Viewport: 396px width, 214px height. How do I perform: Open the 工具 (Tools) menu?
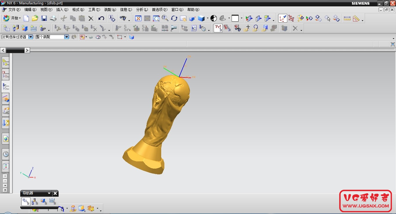[94, 10]
